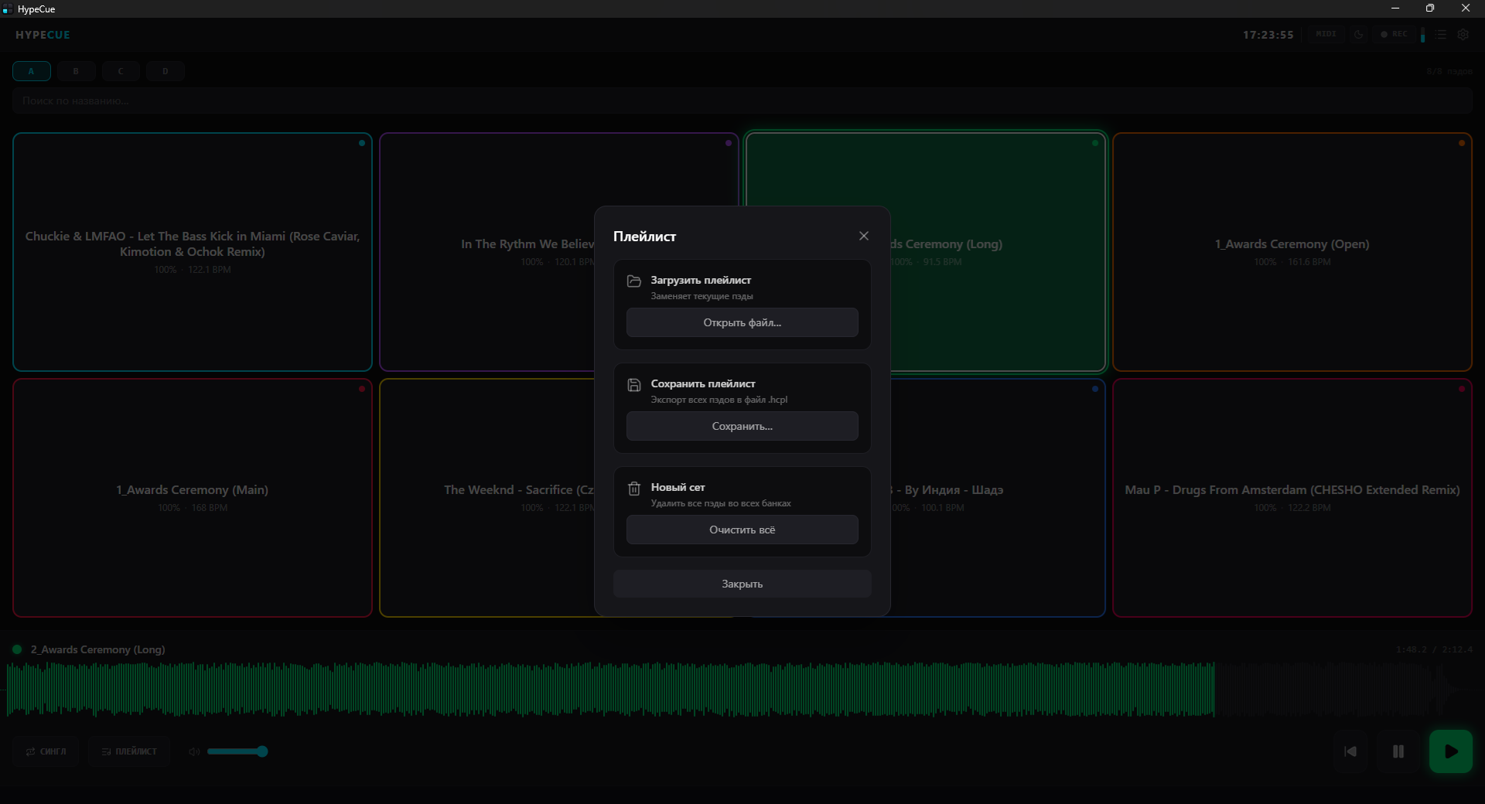1485x804 pixels.
Task: Open the list view icon in the header
Action: click(1441, 35)
